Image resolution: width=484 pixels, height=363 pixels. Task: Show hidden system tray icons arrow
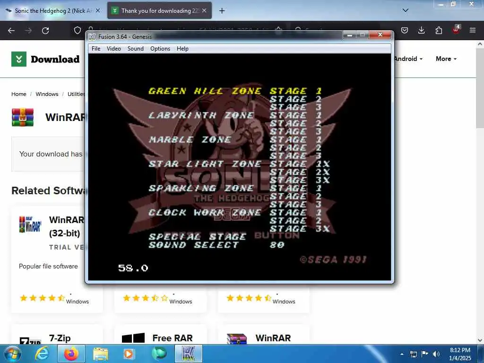[x=402, y=354]
